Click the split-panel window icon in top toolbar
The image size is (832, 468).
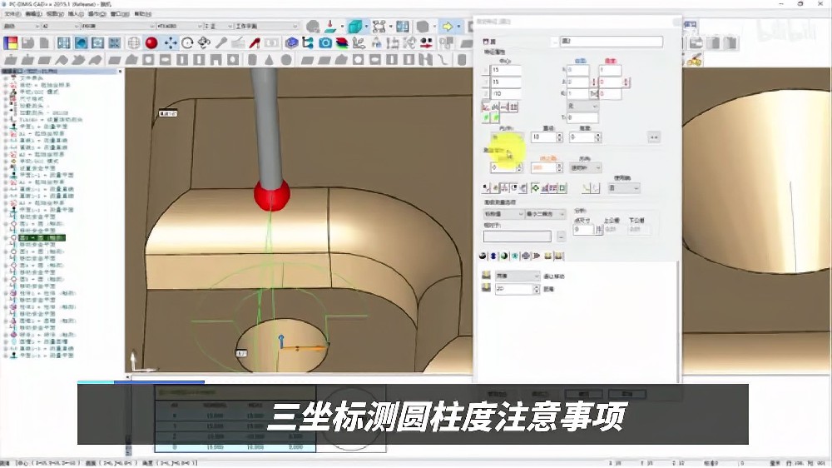[403, 26]
